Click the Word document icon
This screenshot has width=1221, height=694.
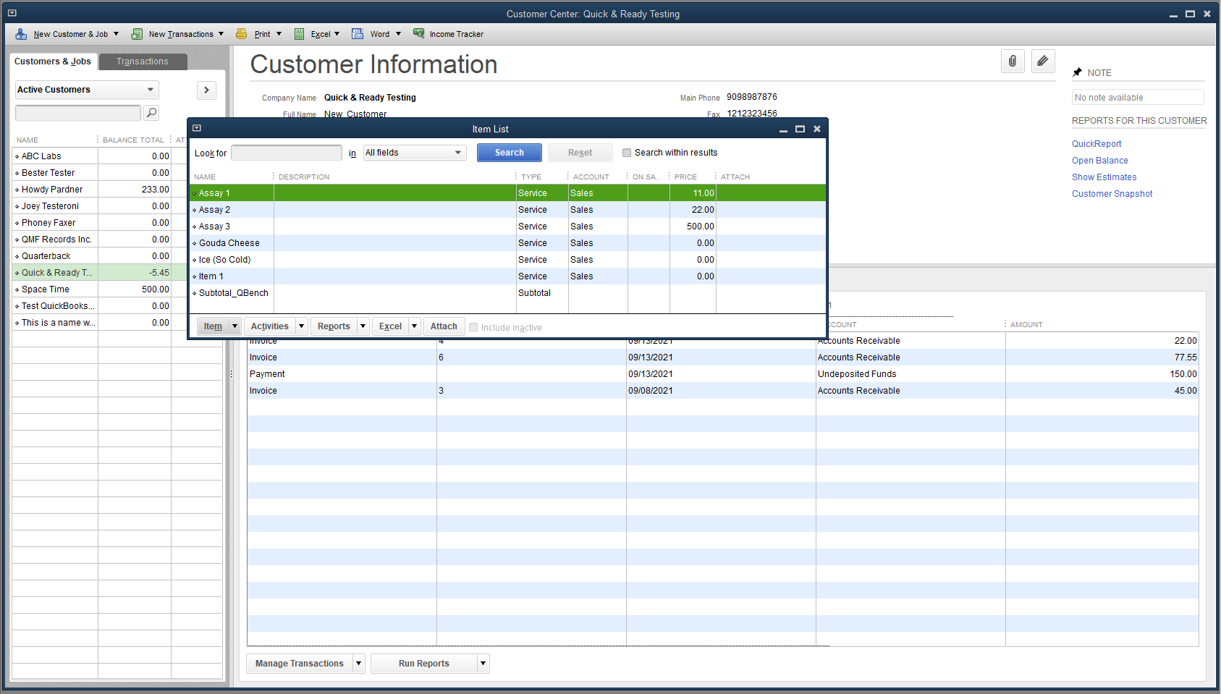(x=358, y=34)
